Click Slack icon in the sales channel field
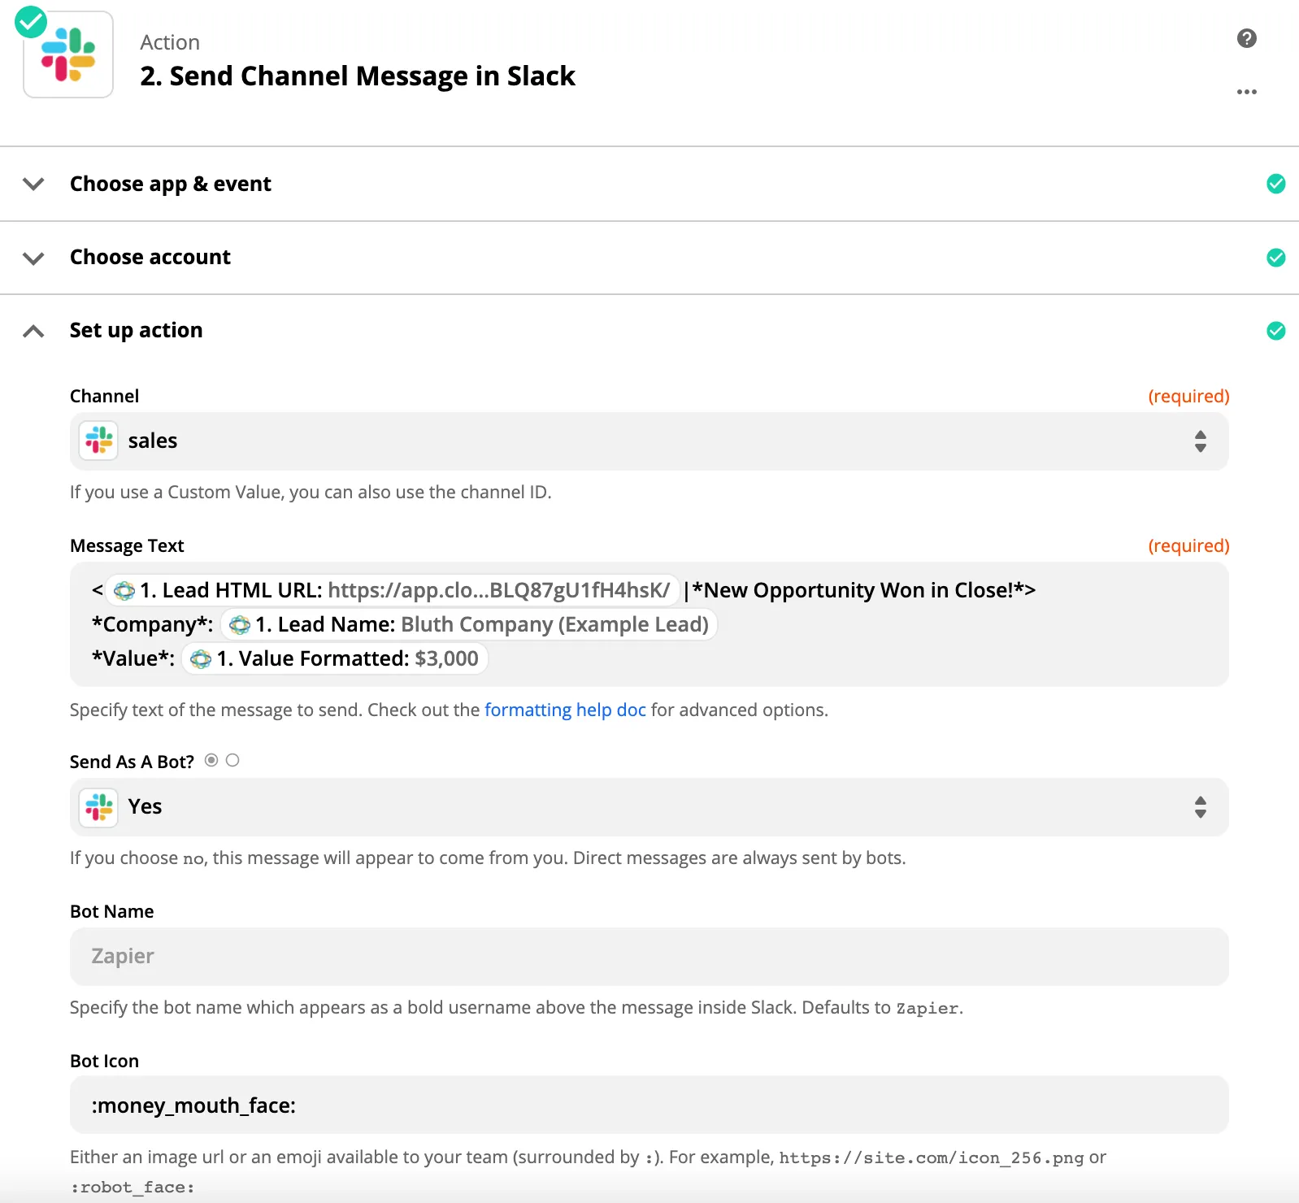This screenshot has height=1203, width=1299. (99, 441)
